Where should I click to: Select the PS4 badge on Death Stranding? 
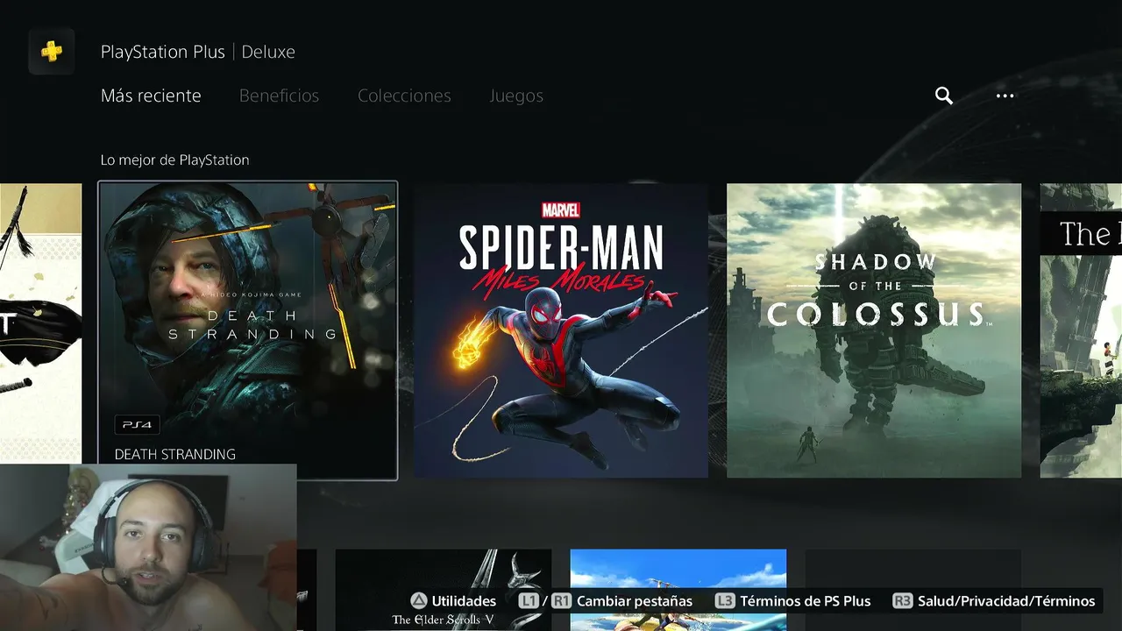pyautogui.click(x=136, y=425)
